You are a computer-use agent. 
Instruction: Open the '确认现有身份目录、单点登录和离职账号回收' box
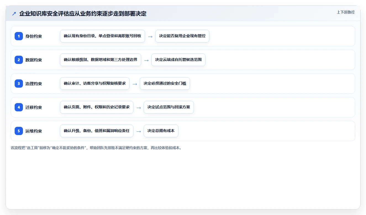(102, 36)
